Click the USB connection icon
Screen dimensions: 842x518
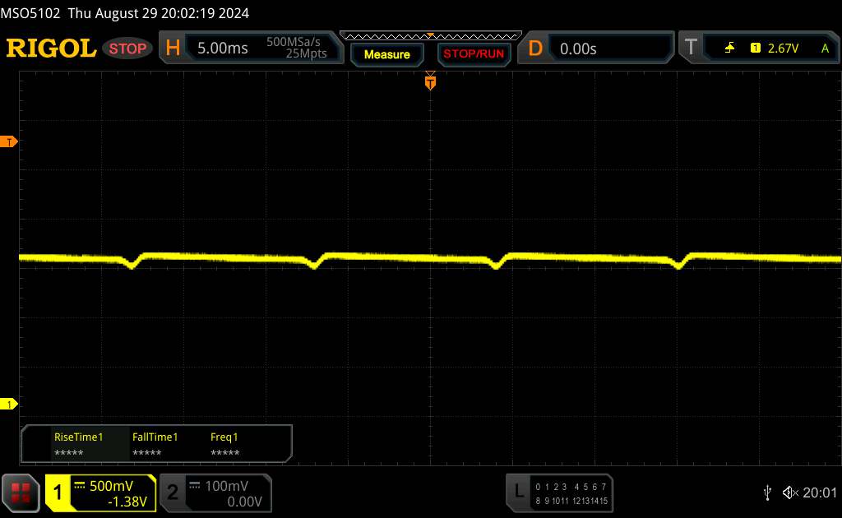click(767, 493)
